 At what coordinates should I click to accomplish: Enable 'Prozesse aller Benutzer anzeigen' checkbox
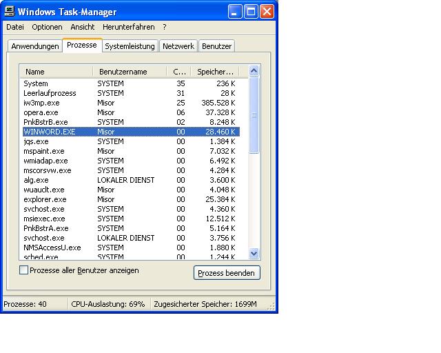tap(23, 270)
